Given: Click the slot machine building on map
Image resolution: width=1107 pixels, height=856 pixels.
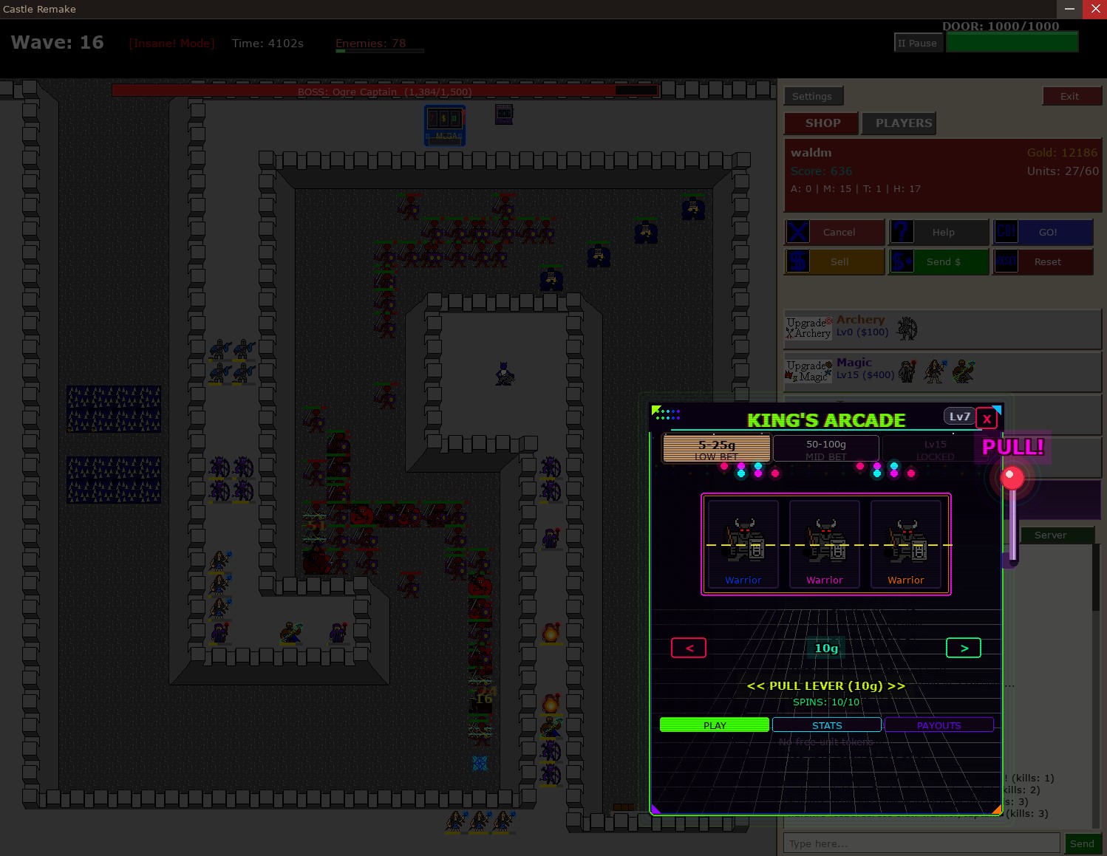Looking at the screenshot, I should tap(445, 125).
